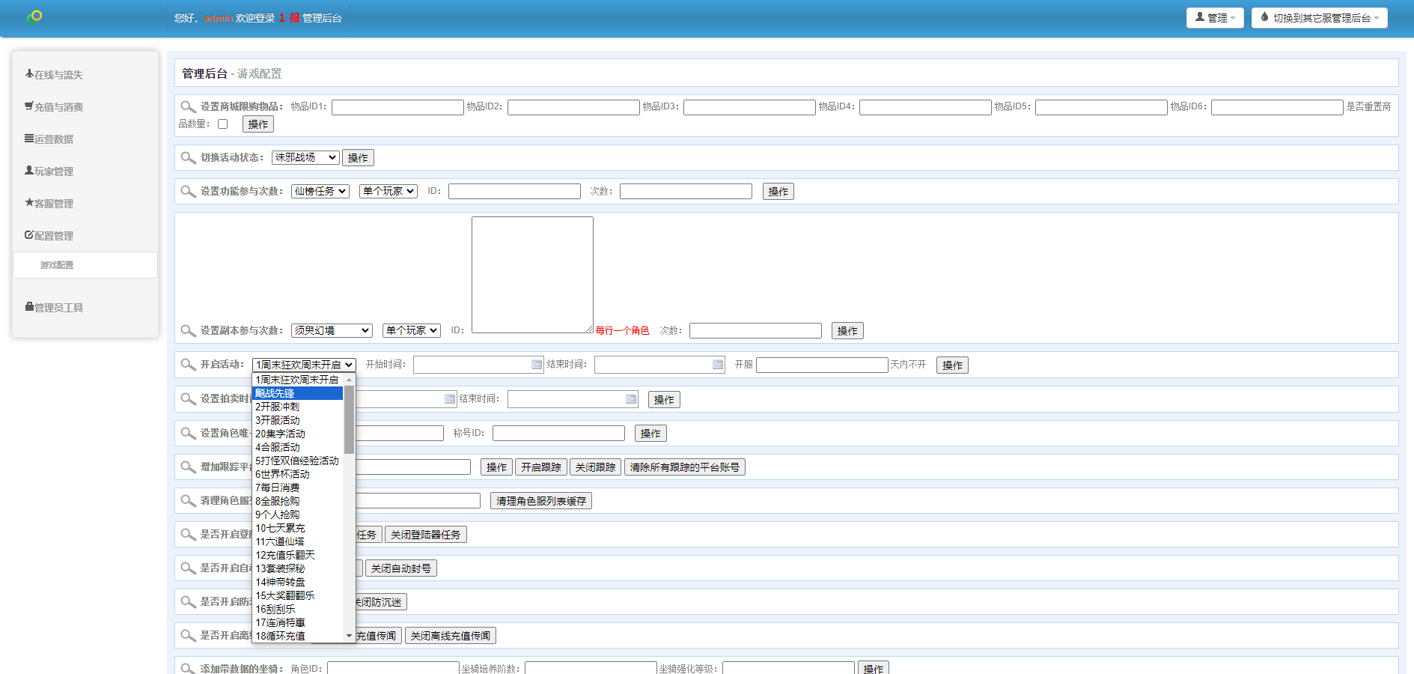Open the 诛邪战场 activity status dropdown
The height and width of the screenshot is (674, 1414).
[x=305, y=158]
